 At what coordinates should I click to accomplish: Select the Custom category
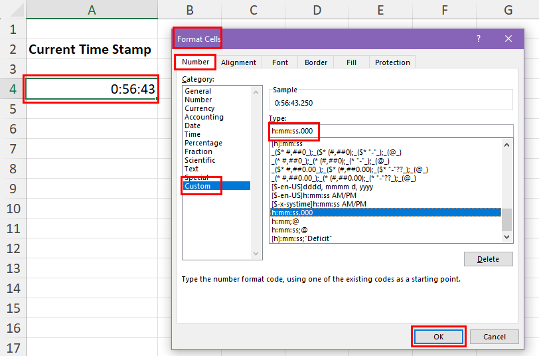(217, 186)
